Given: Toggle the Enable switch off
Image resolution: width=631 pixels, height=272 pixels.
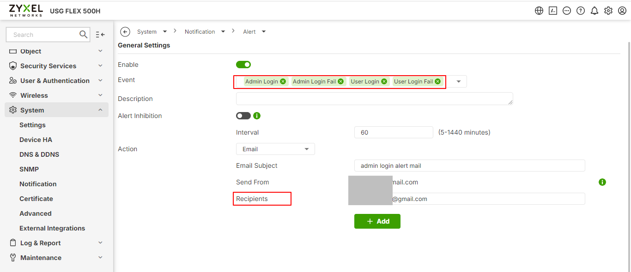Looking at the screenshot, I should (x=243, y=65).
